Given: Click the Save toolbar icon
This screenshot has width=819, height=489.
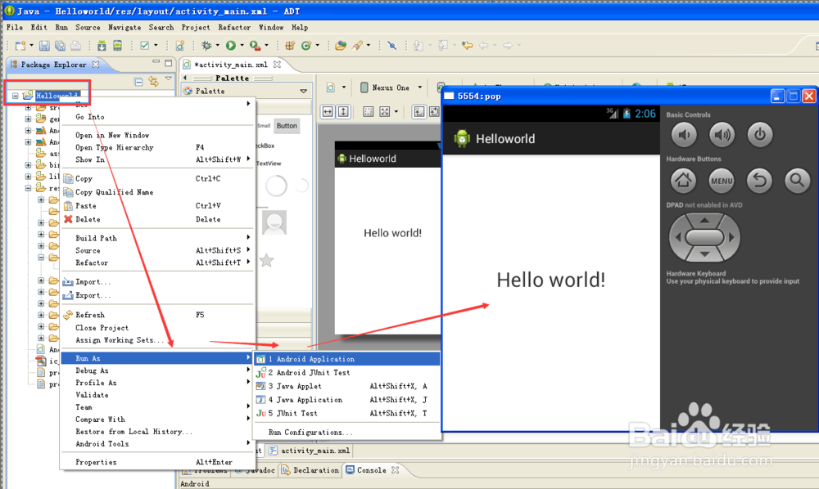Looking at the screenshot, I should tap(44, 46).
